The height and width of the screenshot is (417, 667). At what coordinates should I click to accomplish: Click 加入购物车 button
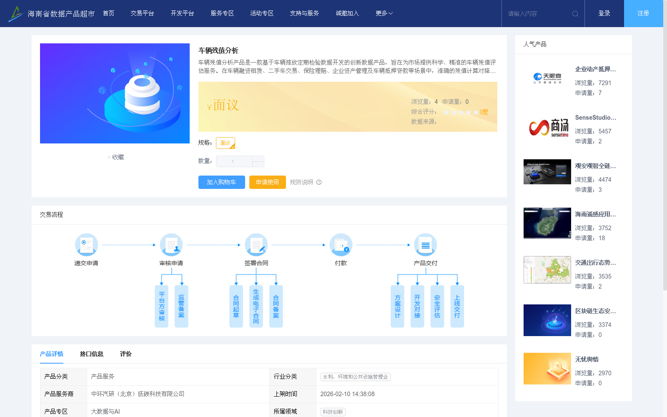tap(222, 182)
